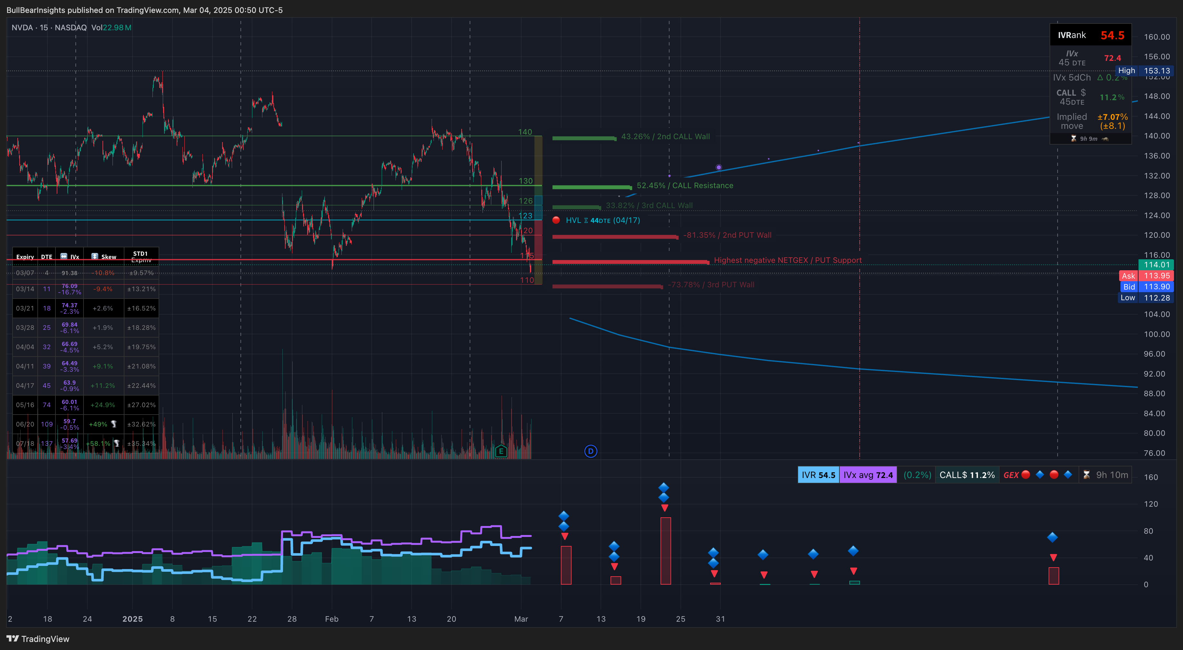Click the DTE column header

point(46,257)
